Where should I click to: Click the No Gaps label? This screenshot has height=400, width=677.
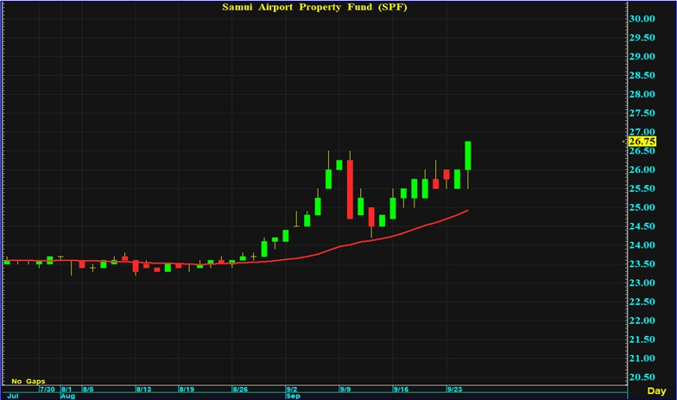(x=28, y=381)
